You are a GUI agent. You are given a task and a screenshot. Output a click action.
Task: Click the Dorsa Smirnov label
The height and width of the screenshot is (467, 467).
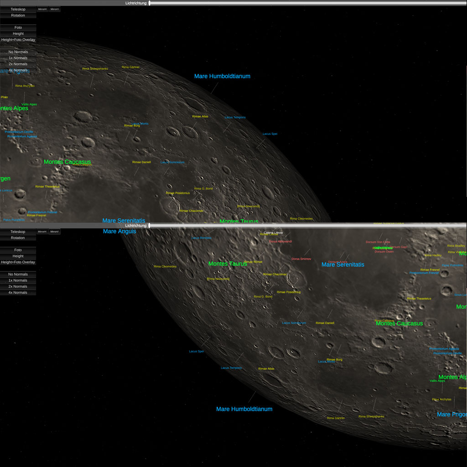point(301,259)
